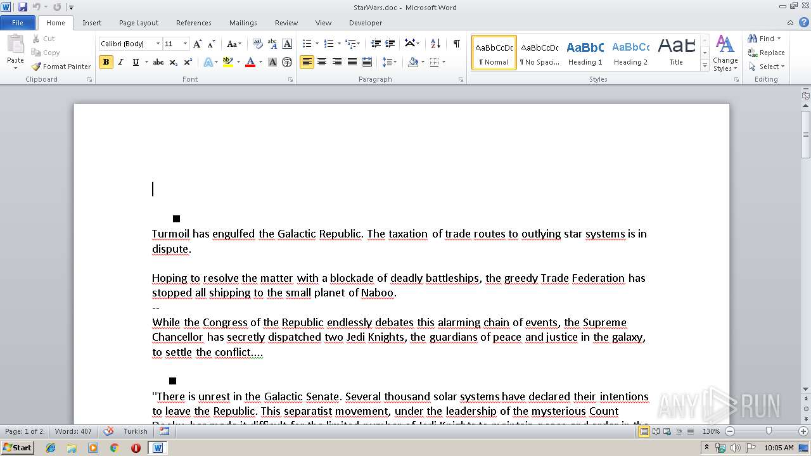Image resolution: width=811 pixels, height=456 pixels.
Task: Open the Change Styles dropdown
Action: click(725, 54)
